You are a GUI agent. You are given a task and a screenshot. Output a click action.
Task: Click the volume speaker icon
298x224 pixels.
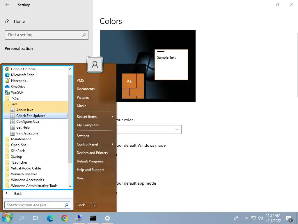point(260,218)
